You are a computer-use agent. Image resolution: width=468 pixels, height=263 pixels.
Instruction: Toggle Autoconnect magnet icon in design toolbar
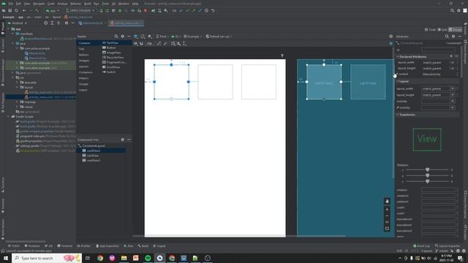point(141,44)
